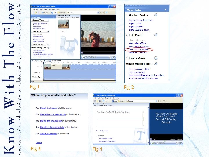The width and height of the screenshot is (209, 157).
Task: Click Play Timeline icon in Fig 1
Action: (x=47, y=61)
